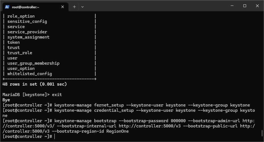Click the 'Bye' output line

click(6, 100)
